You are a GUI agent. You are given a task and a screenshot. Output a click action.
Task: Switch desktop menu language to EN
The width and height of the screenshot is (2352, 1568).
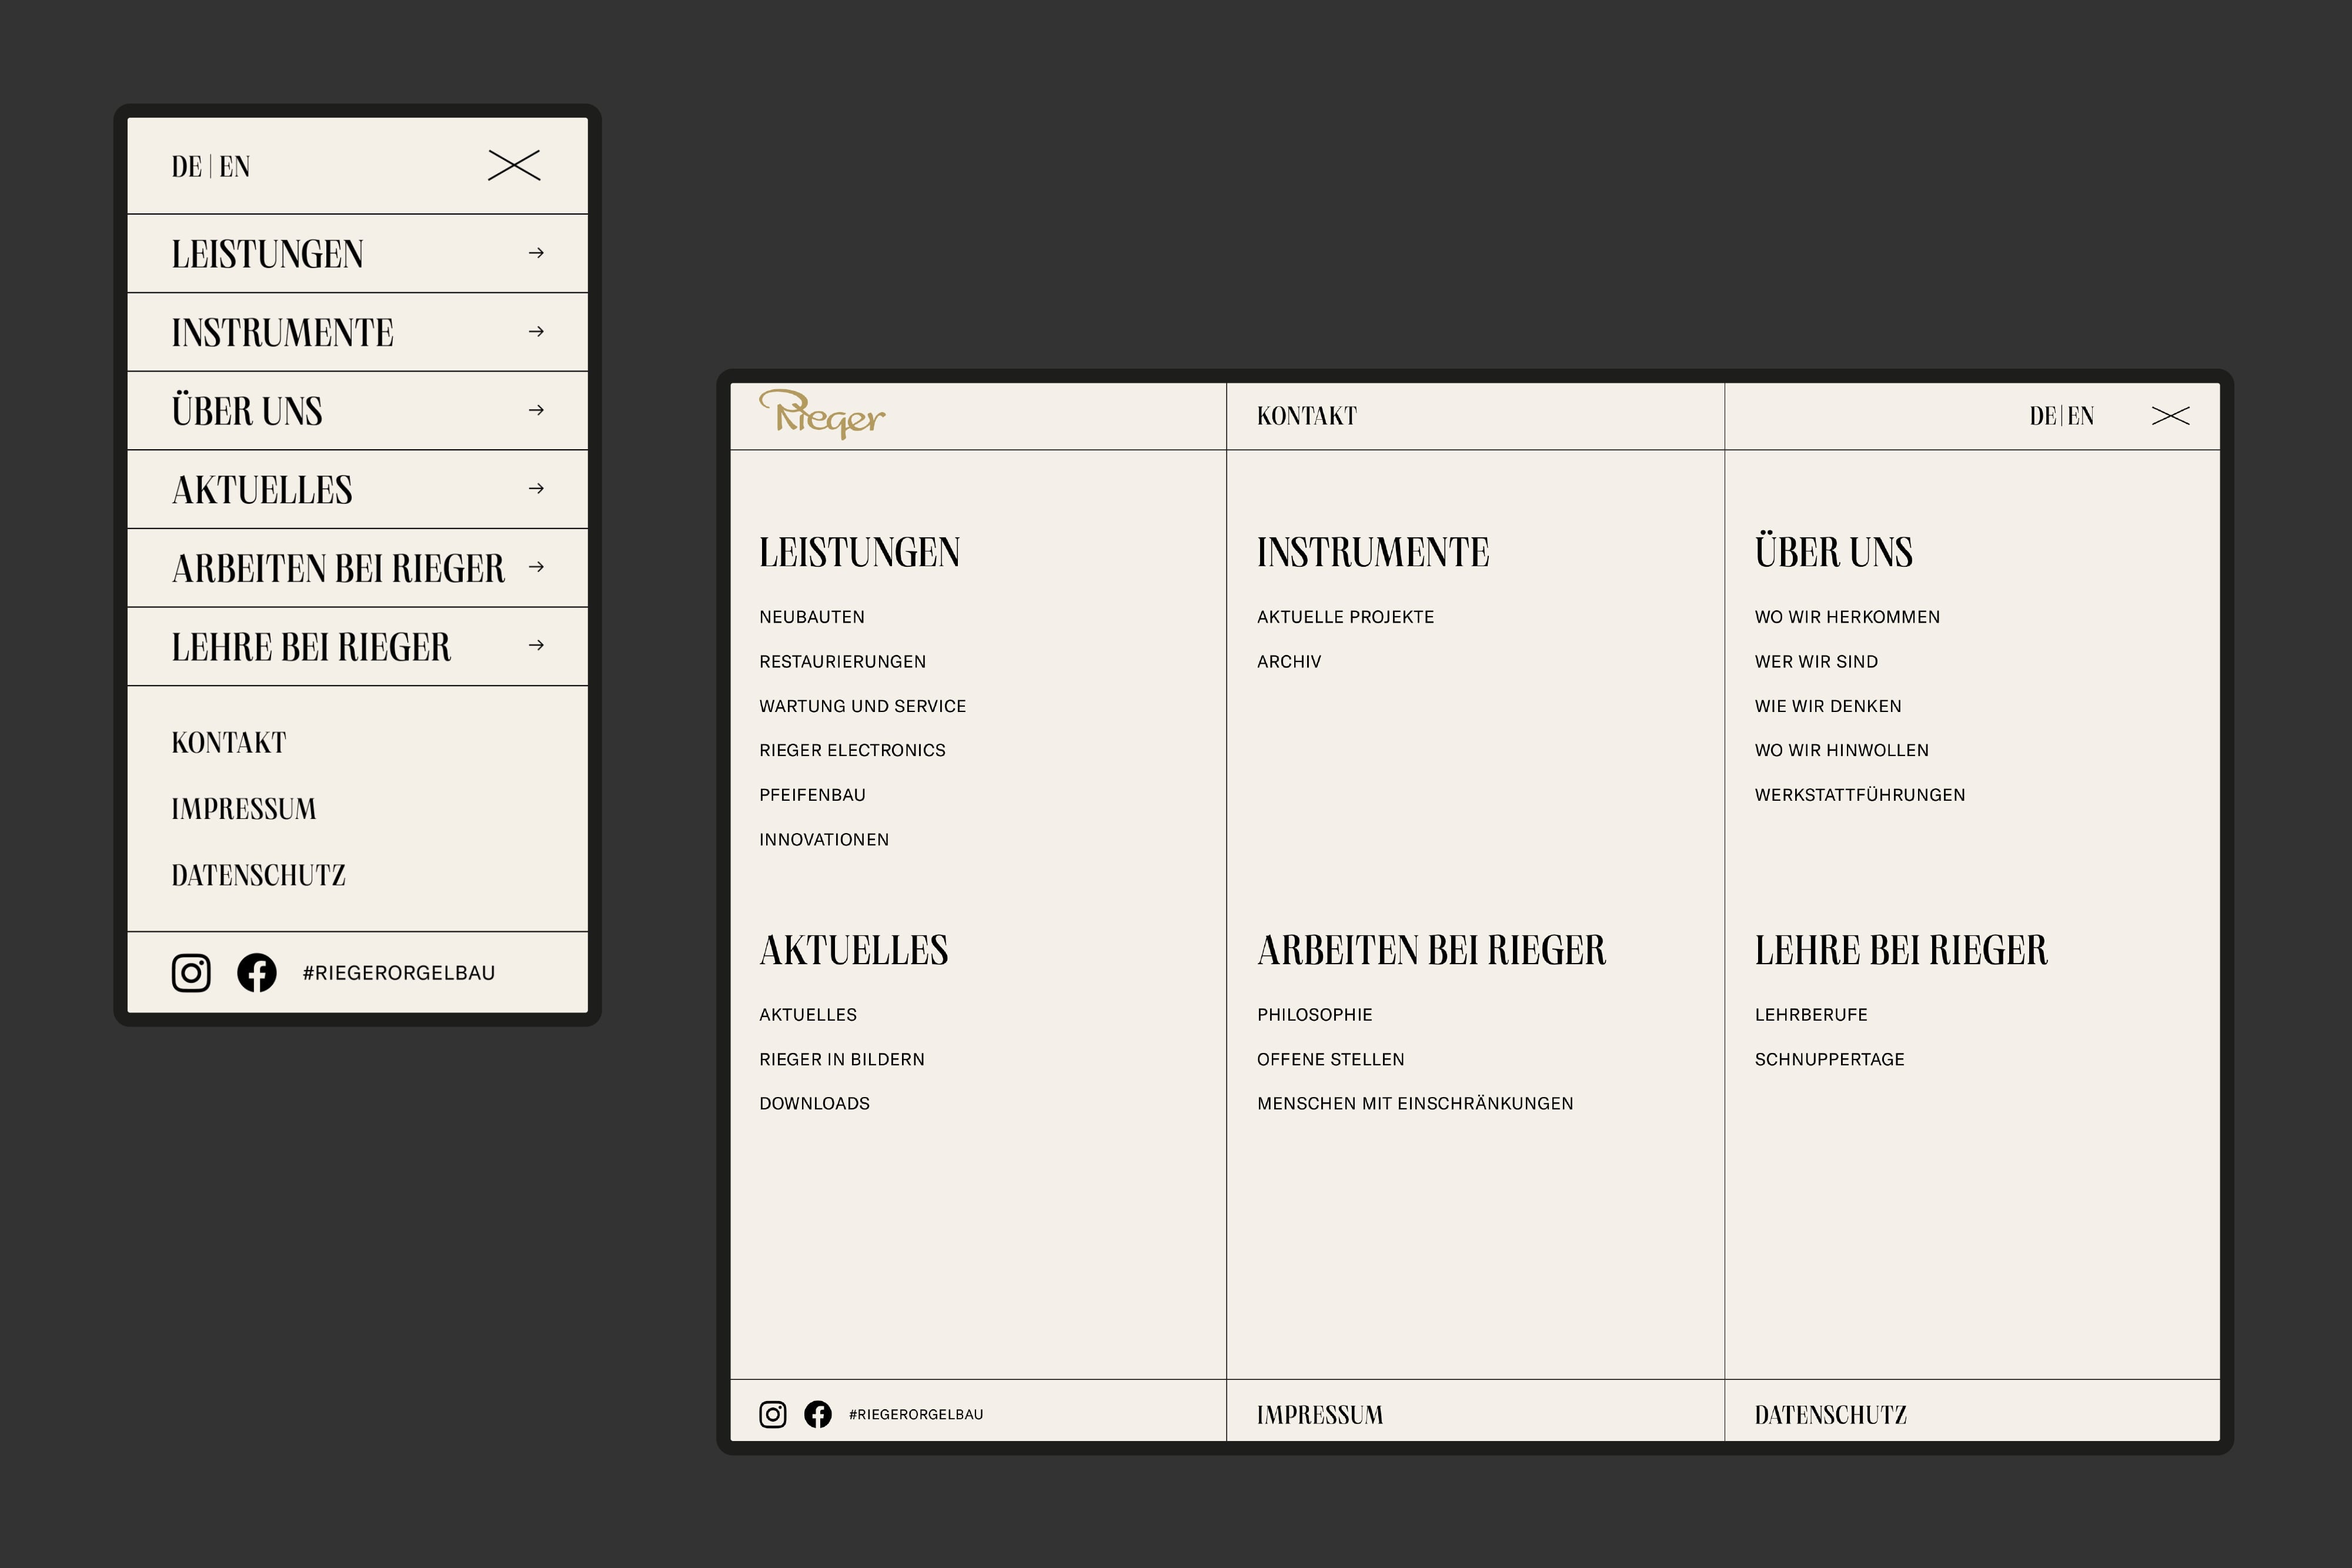(x=2081, y=416)
